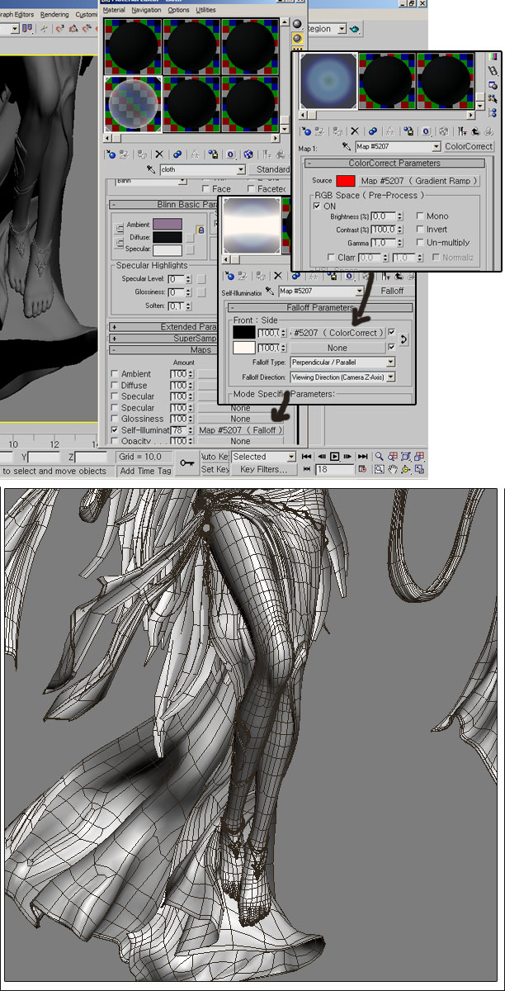This screenshot has width=505, height=991.
Task: Open red Source color swatch
Action: pyautogui.click(x=345, y=180)
